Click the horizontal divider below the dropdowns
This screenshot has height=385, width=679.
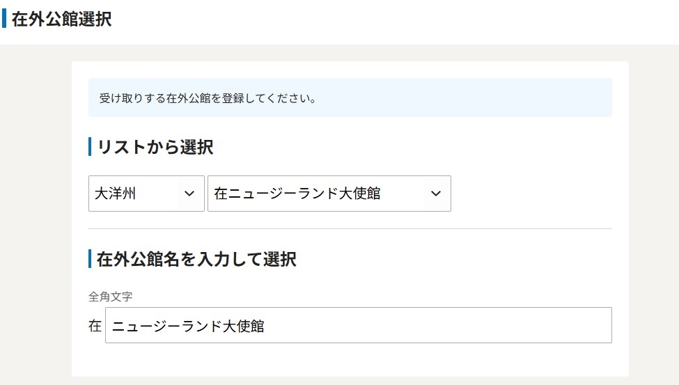350,228
